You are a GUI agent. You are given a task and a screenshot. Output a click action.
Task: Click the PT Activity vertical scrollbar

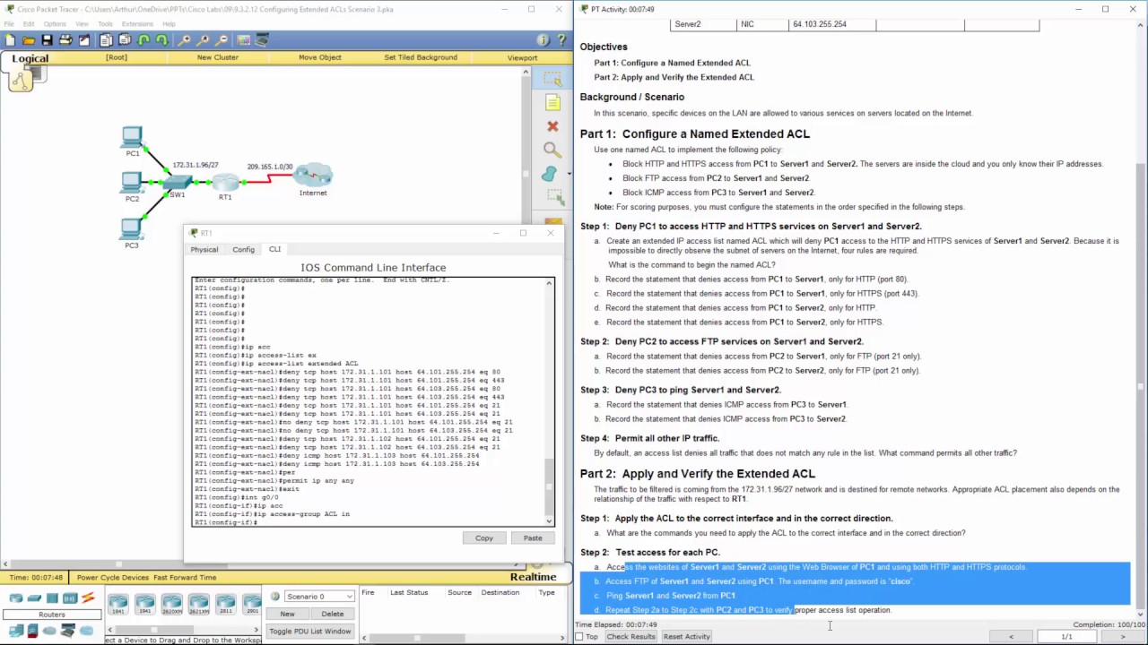pos(1141,318)
